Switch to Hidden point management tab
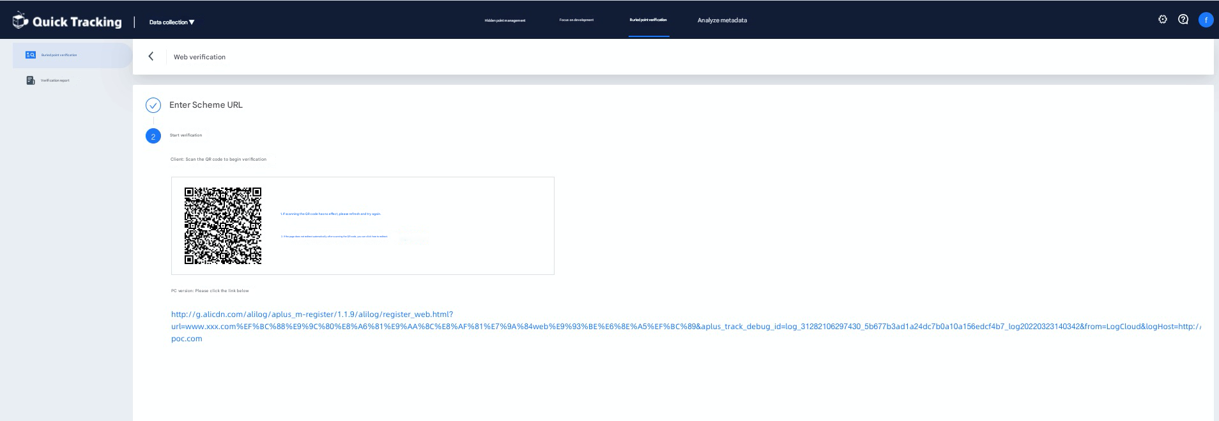The width and height of the screenshot is (1219, 421). [505, 20]
